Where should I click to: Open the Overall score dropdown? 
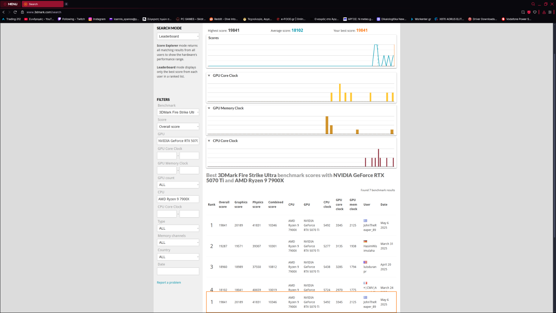[x=178, y=127]
